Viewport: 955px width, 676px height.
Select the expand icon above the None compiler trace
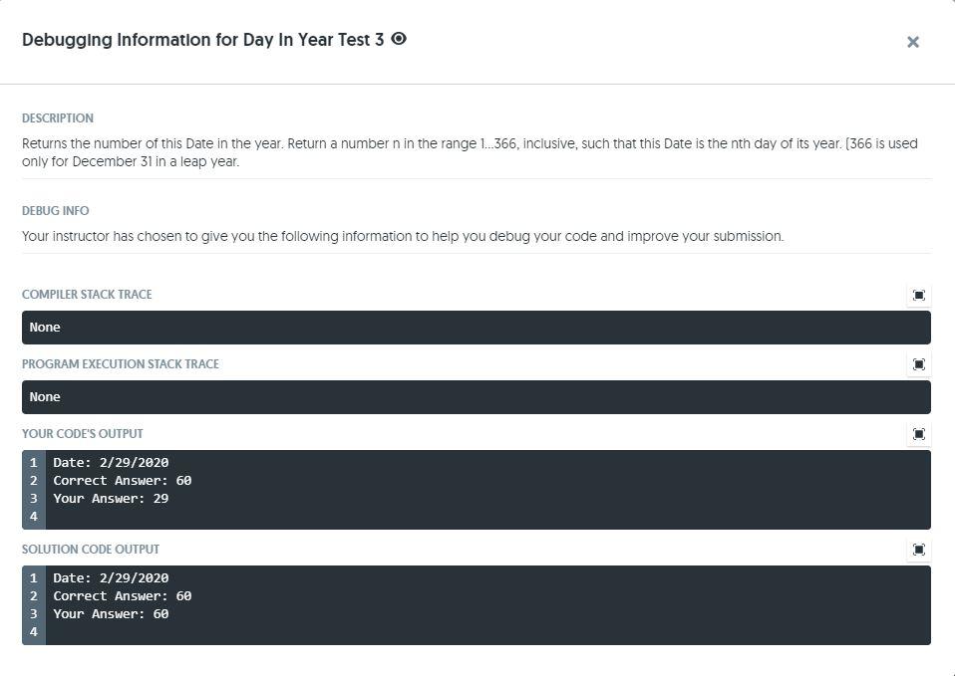918,295
